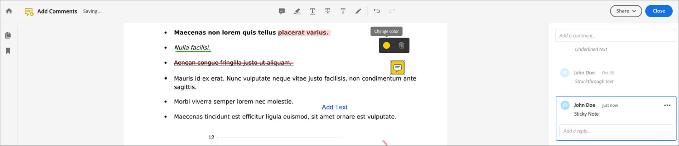Select the highlighter tool in toolbar
Screen dimensions: 679x146
297,11
